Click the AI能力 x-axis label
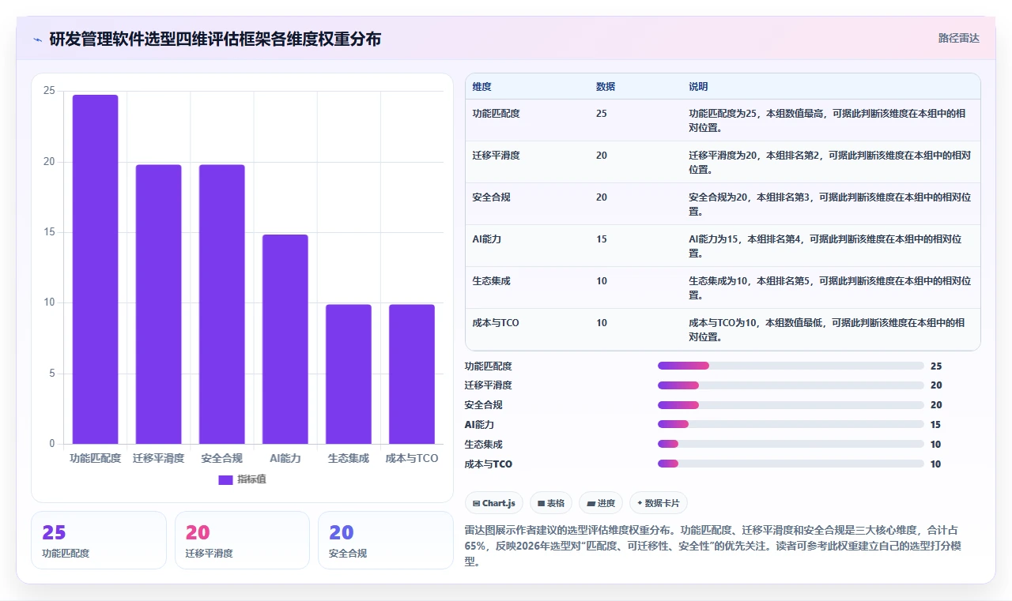Viewport: 1012px width, 601px height. (x=285, y=458)
